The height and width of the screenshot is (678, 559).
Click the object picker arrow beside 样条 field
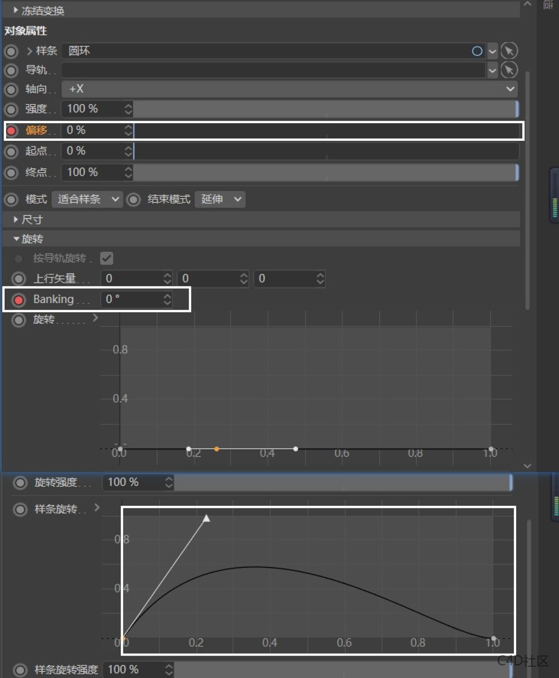tap(509, 51)
